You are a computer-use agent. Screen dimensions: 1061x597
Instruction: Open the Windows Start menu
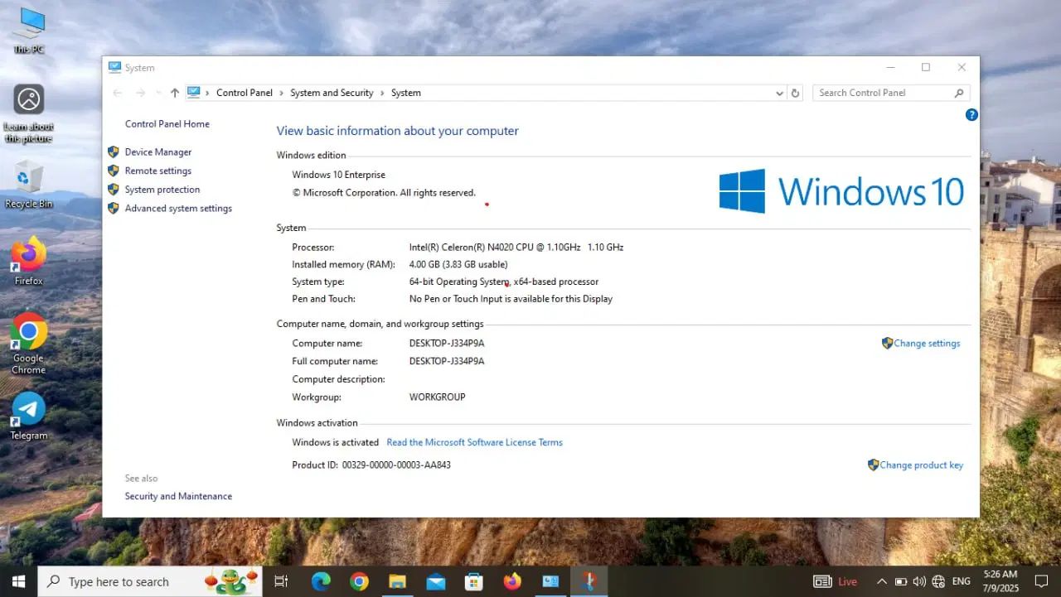(x=18, y=581)
